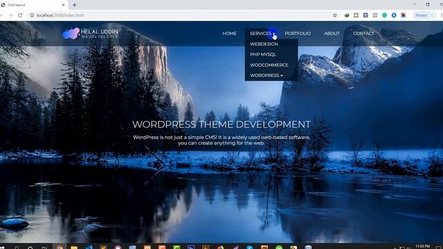Click the 11:50 PM taskbar clock
443x249 pixels.
tap(423, 246)
